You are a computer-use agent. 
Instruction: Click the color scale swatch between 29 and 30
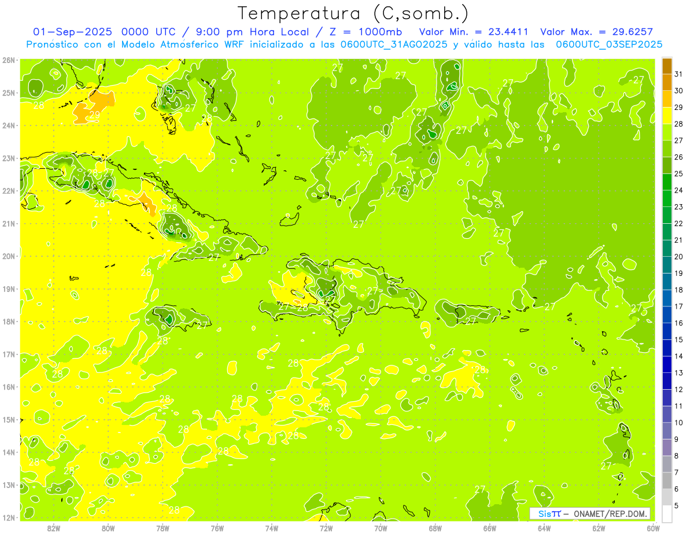[667, 99]
